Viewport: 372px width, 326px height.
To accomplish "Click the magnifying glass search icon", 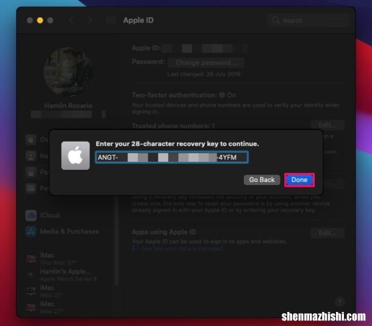I will 276,20.
